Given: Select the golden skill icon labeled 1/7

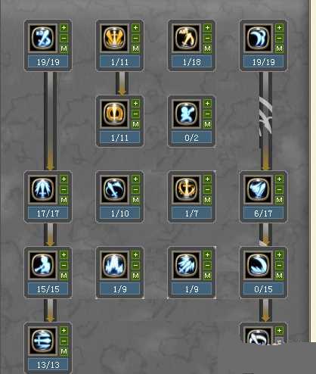Looking at the screenshot, I should [x=187, y=189].
